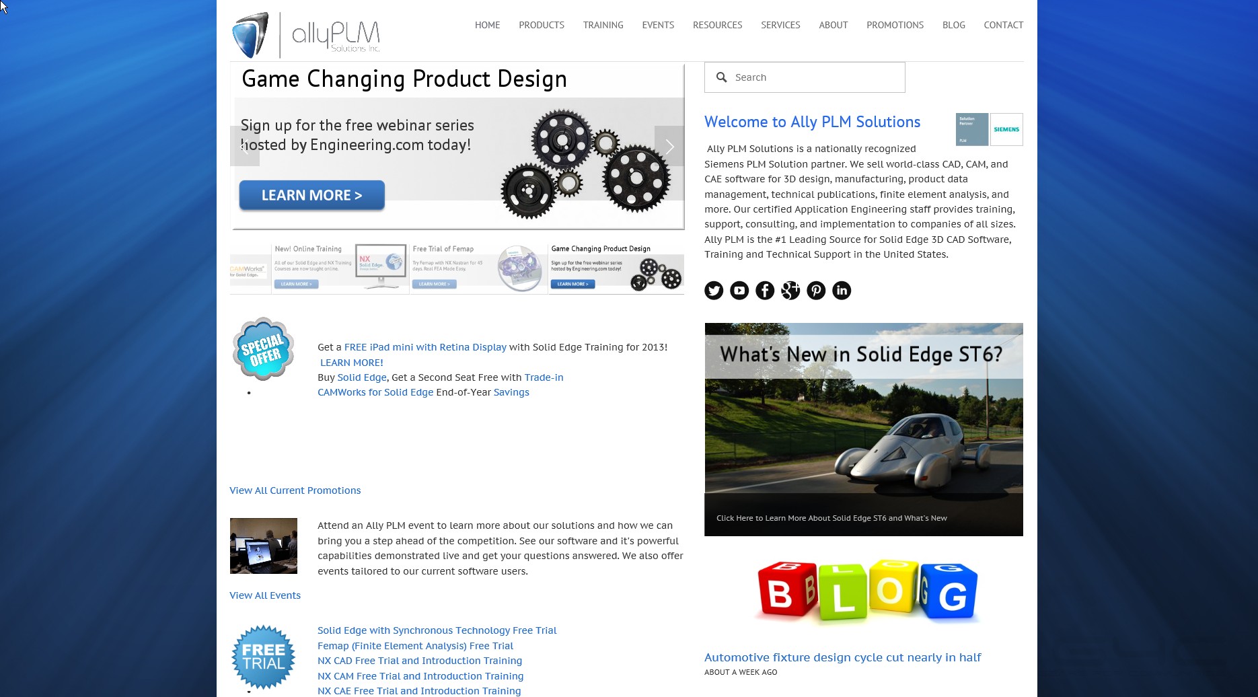Screen dimensions: 1258x697
Task: Select the Free Trial of Femap thumbnail
Action: tap(478, 268)
